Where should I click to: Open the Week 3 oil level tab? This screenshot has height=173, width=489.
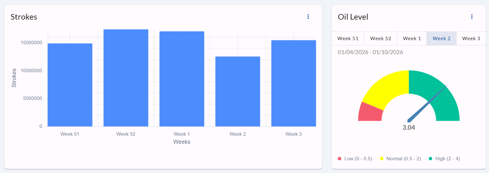(471, 39)
